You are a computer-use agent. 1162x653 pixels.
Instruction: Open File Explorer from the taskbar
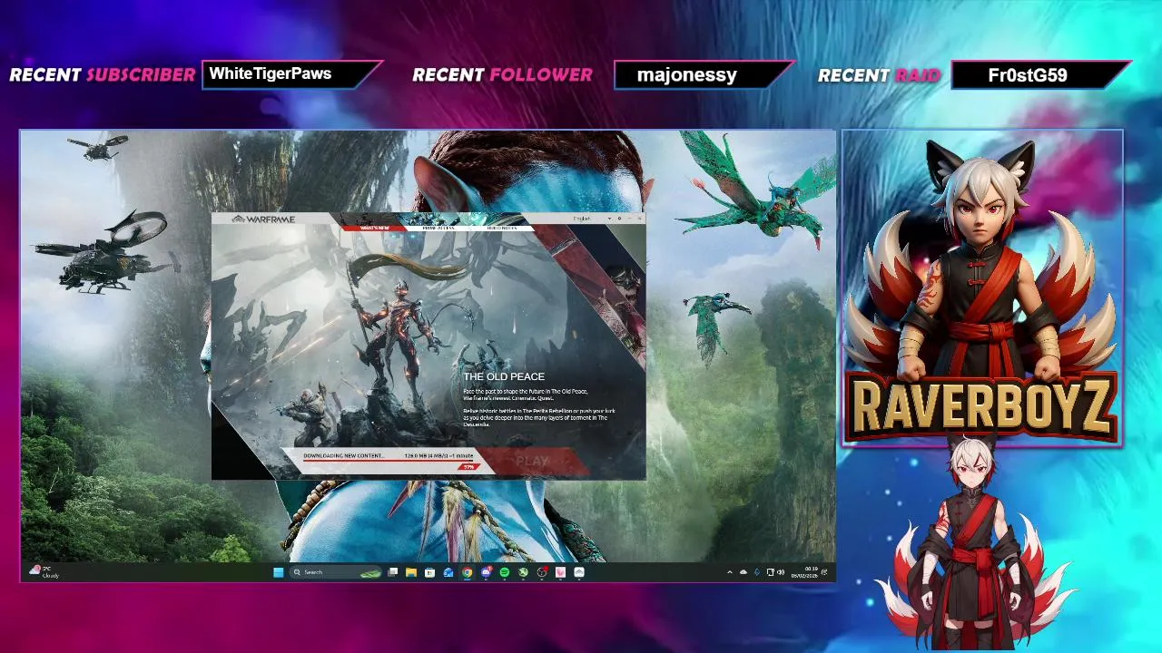point(411,572)
